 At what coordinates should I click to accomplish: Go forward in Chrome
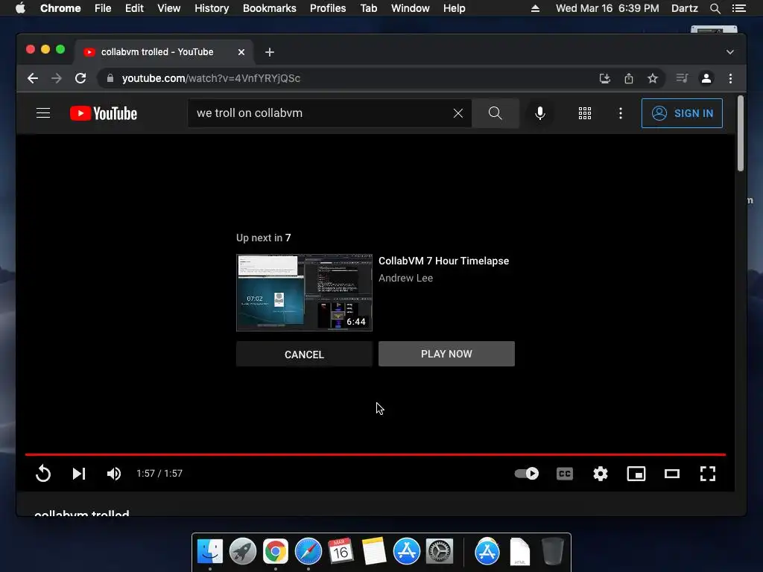57,78
